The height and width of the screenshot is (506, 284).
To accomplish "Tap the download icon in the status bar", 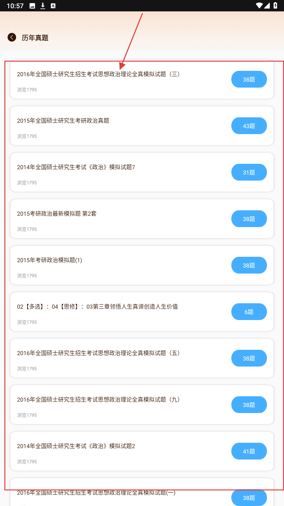I will [43, 6].
